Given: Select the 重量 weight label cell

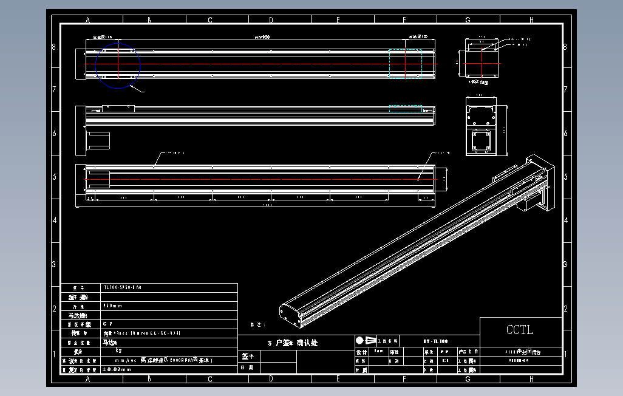Looking at the screenshot, I should coord(81,352).
